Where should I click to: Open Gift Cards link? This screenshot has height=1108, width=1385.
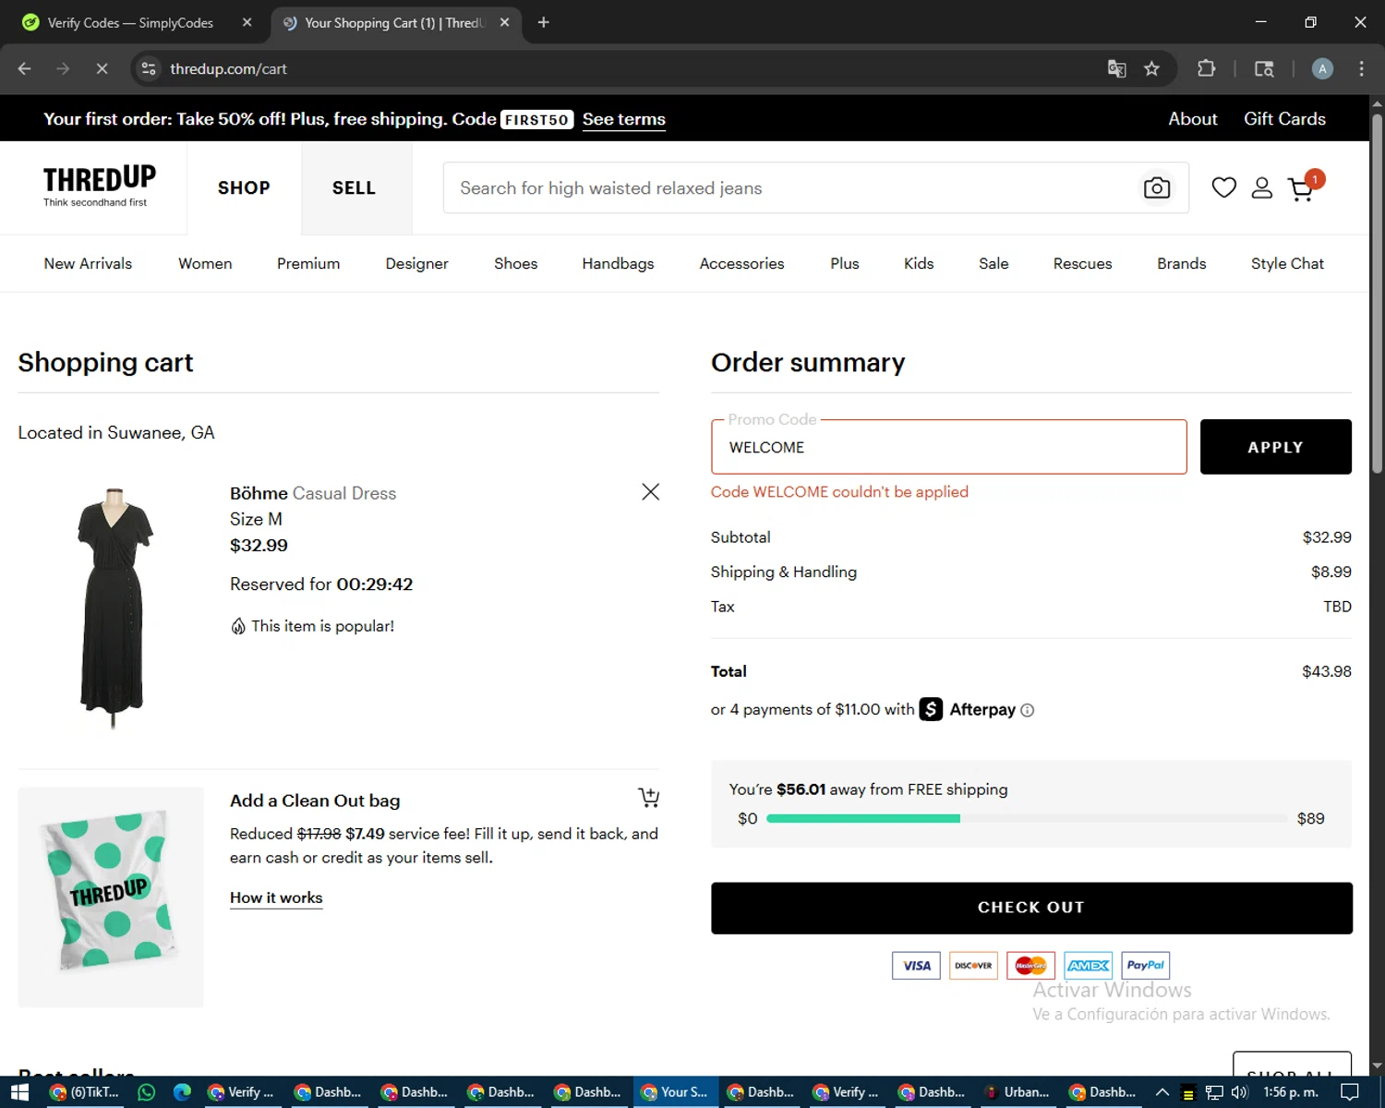click(1284, 119)
